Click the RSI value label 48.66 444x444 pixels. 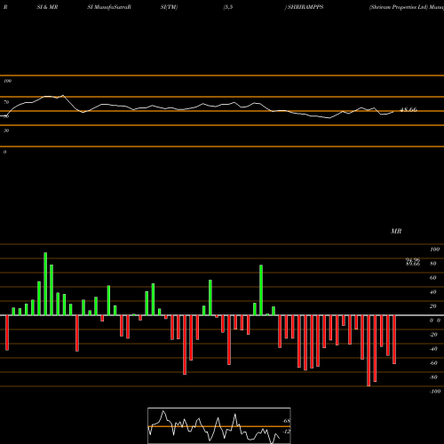(408, 110)
